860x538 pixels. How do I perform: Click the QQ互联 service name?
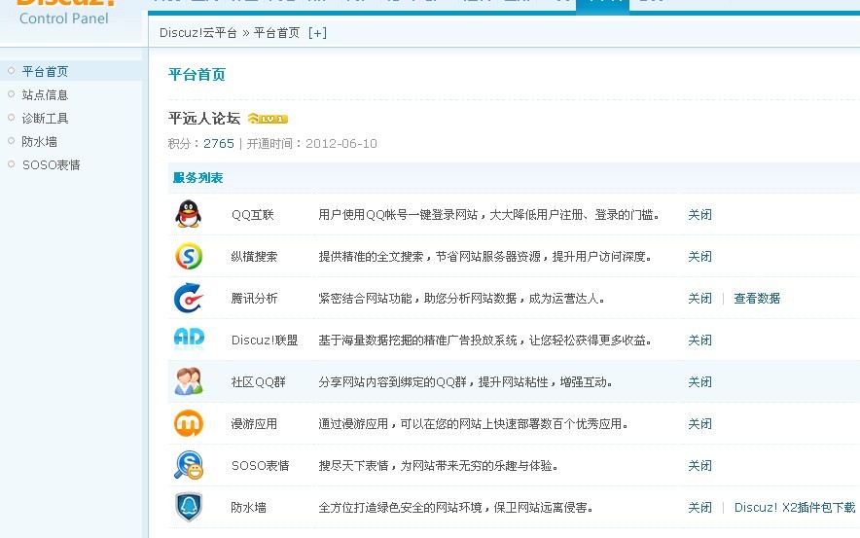(x=252, y=214)
